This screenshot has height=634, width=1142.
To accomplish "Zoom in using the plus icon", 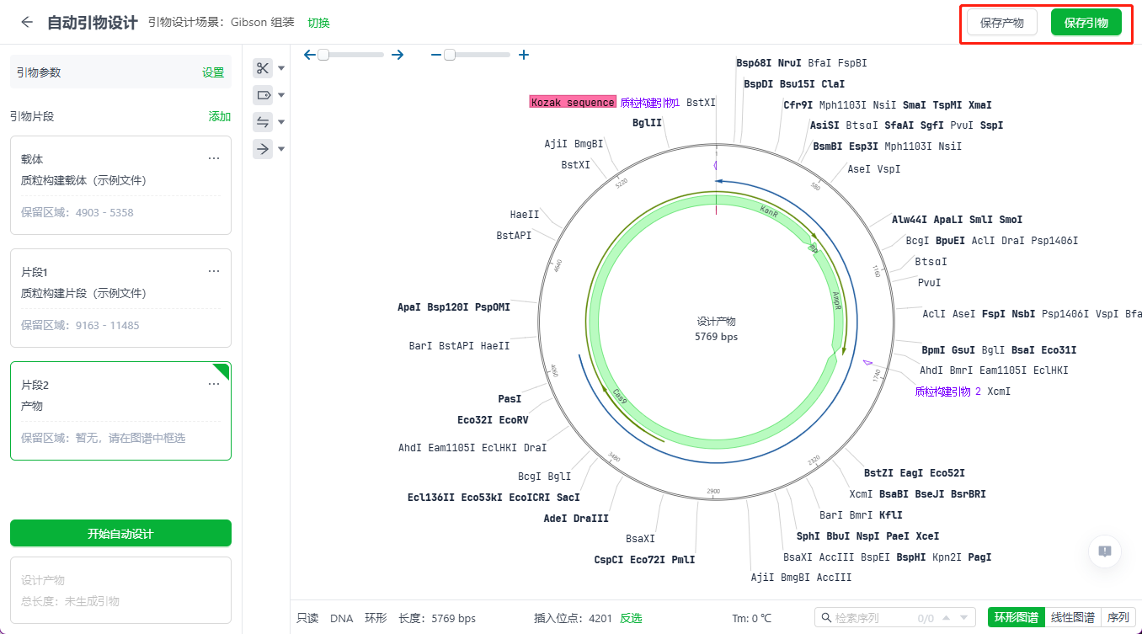I will coord(524,55).
